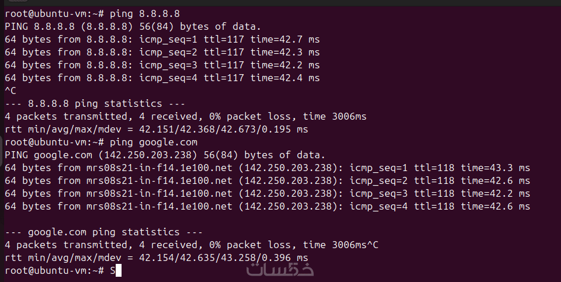Image resolution: width=561 pixels, height=282 pixels.
Task: Click the time=42.7 ms value
Action: point(285,39)
